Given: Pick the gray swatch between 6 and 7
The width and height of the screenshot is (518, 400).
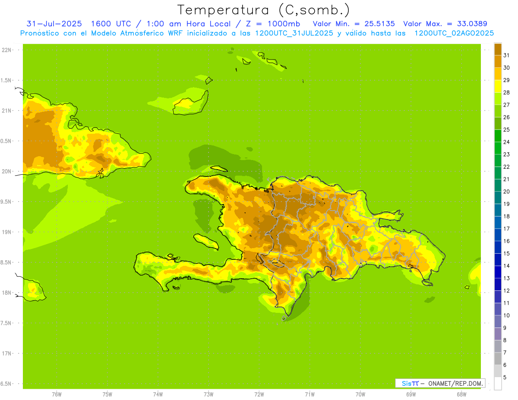Looking at the screenshot, I should click(x=498, y=359).
